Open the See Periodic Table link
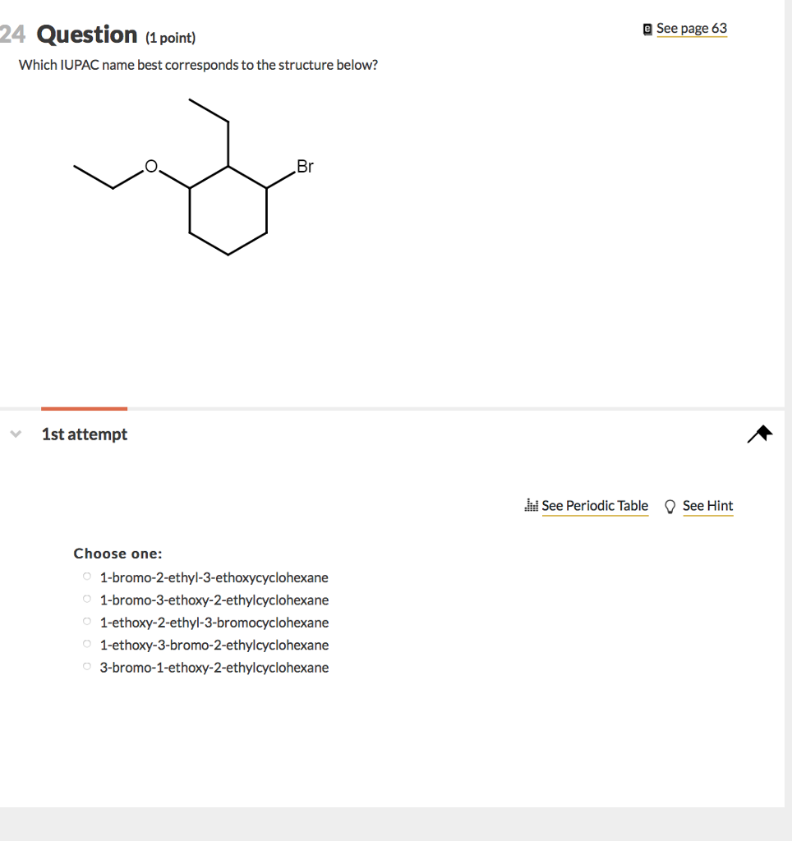 (594, 506)
